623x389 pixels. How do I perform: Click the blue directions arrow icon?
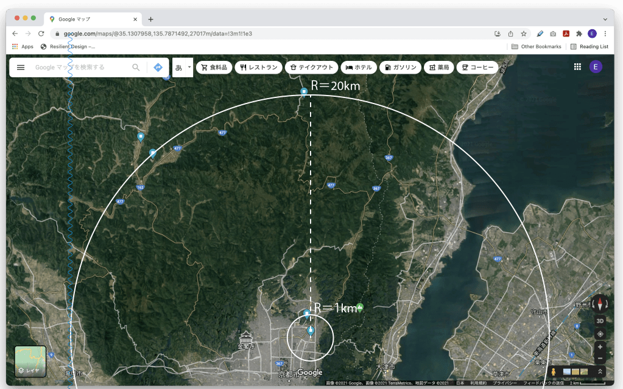[x=158, y=68]
